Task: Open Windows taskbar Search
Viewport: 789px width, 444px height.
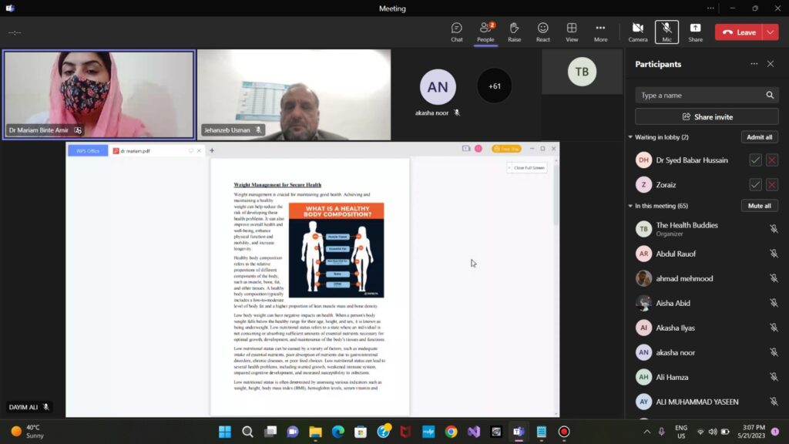Action: (247, 432)
